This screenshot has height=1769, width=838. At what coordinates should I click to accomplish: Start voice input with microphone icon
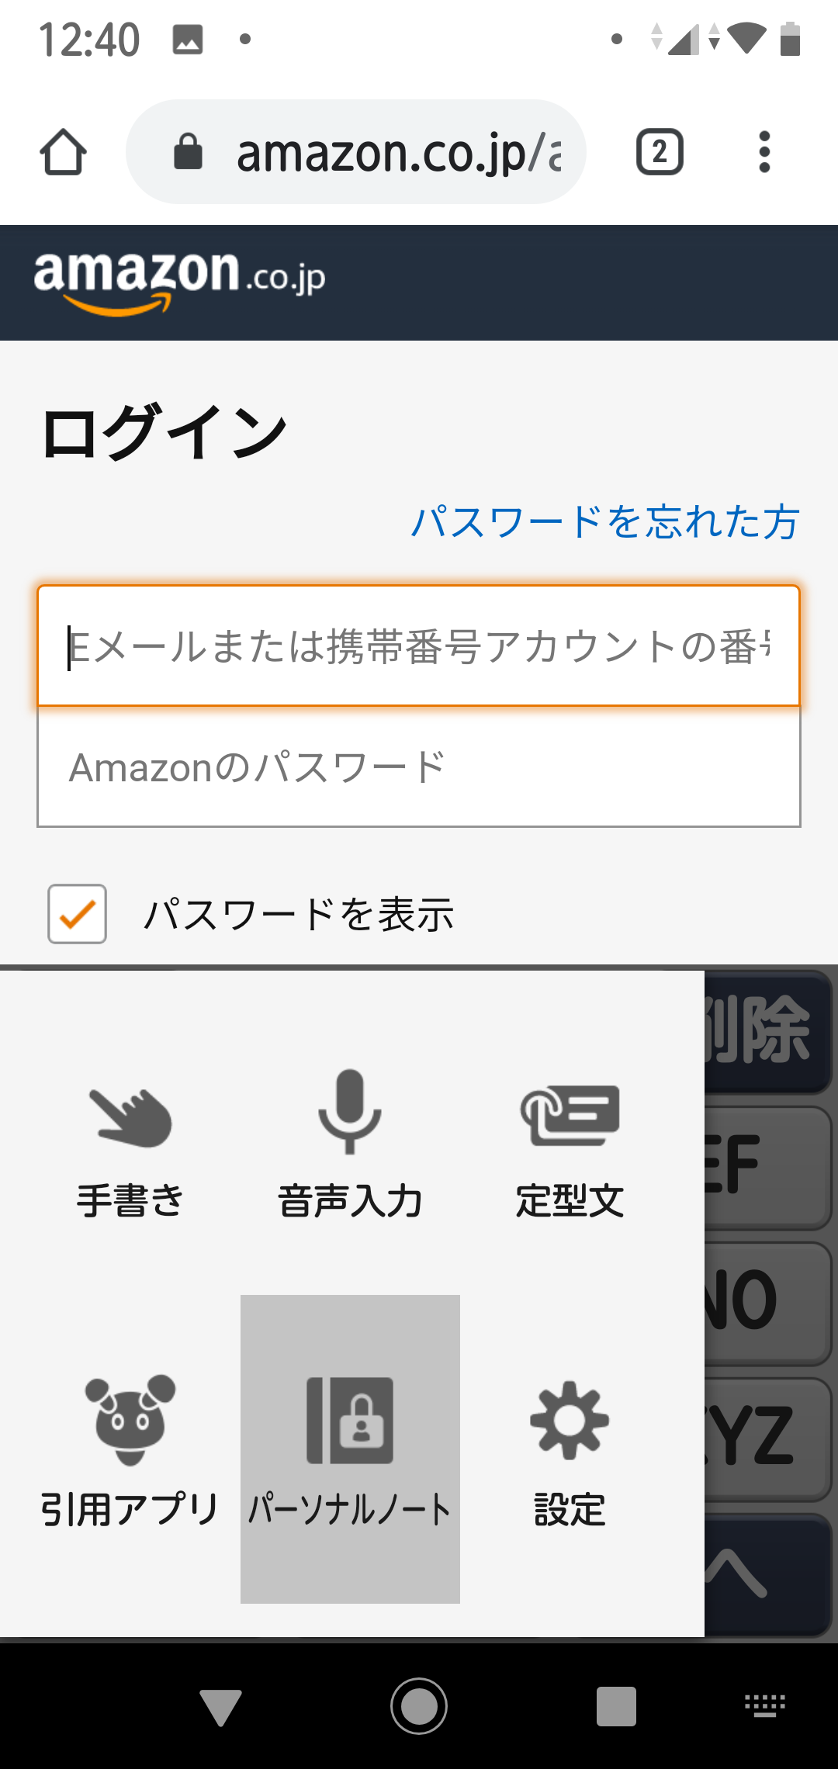tap(350, 1111)
